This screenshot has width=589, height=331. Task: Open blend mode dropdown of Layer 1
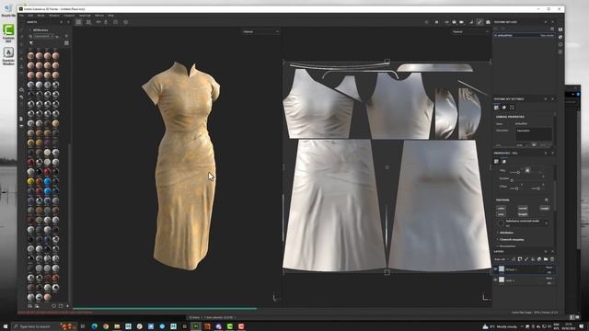549,279
